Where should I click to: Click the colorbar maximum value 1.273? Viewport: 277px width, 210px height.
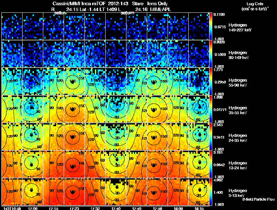[x=218, y=70]
